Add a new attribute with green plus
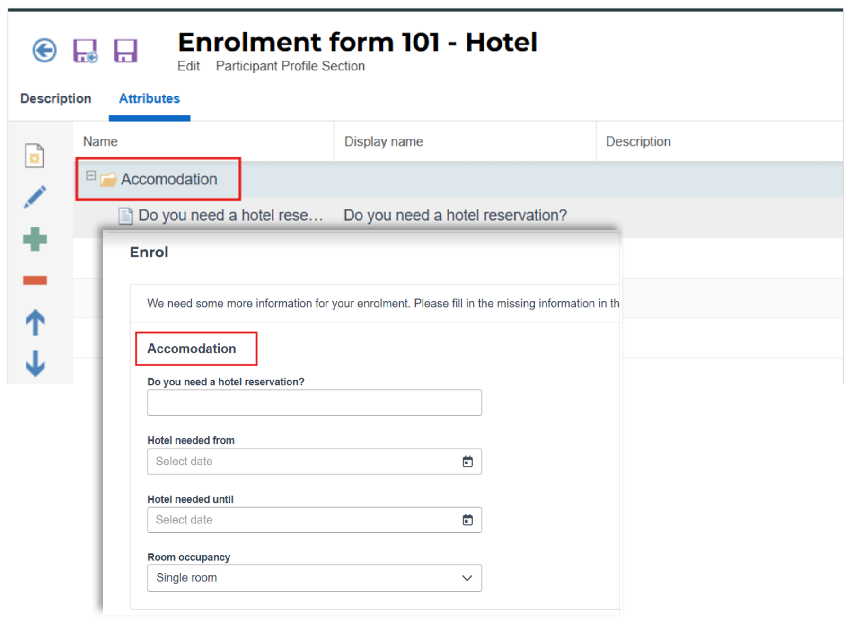The width and height of the screenshot is (854, 619). (x=35, y=238)
